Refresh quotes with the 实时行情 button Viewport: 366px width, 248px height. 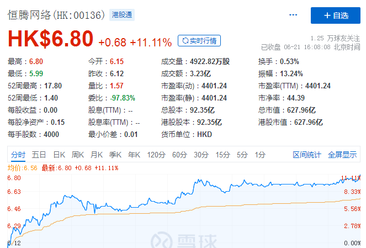pos(199,41)
